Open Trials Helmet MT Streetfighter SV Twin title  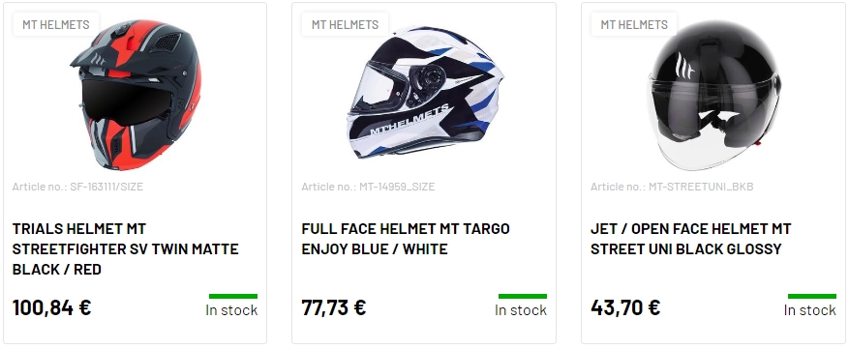(x=126, y=248)
